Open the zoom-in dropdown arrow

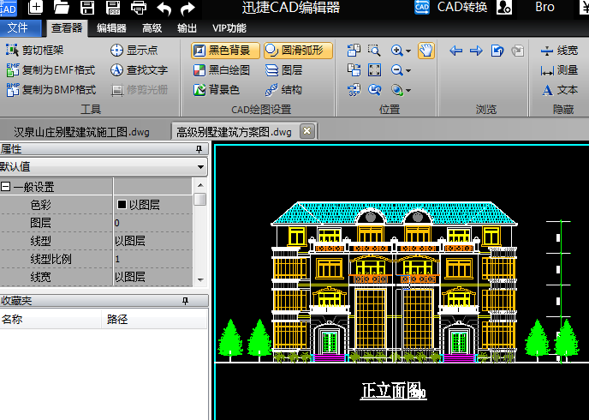408,51
